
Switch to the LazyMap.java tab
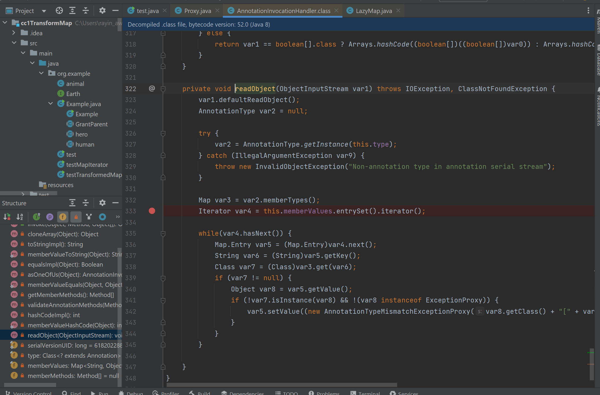(x=373, y=11)
